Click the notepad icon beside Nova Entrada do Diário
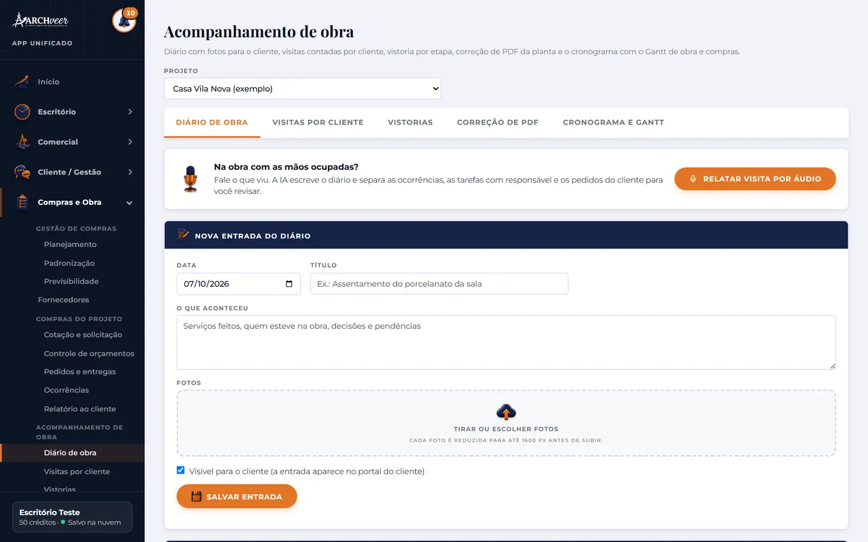Screen dimensions: 868x542 [184, 235]
